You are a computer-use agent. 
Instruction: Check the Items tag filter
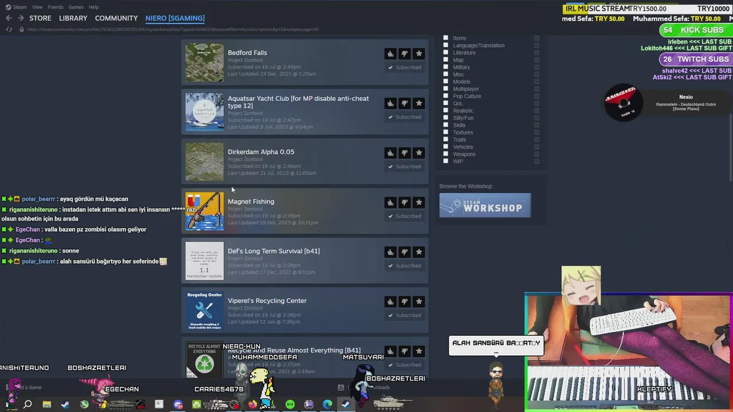(446, 38)
